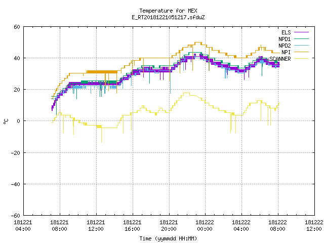The width and height of the screenshot is (324, 243).
Task: Click the y-axis value 0
Action: [x=19, y=121]
